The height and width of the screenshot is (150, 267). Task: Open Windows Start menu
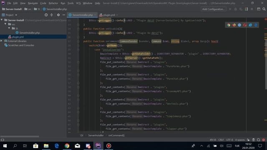(5, 146)
